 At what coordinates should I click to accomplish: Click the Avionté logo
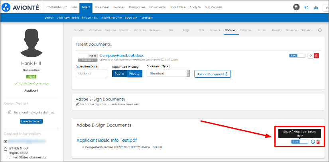click(21, 7)
